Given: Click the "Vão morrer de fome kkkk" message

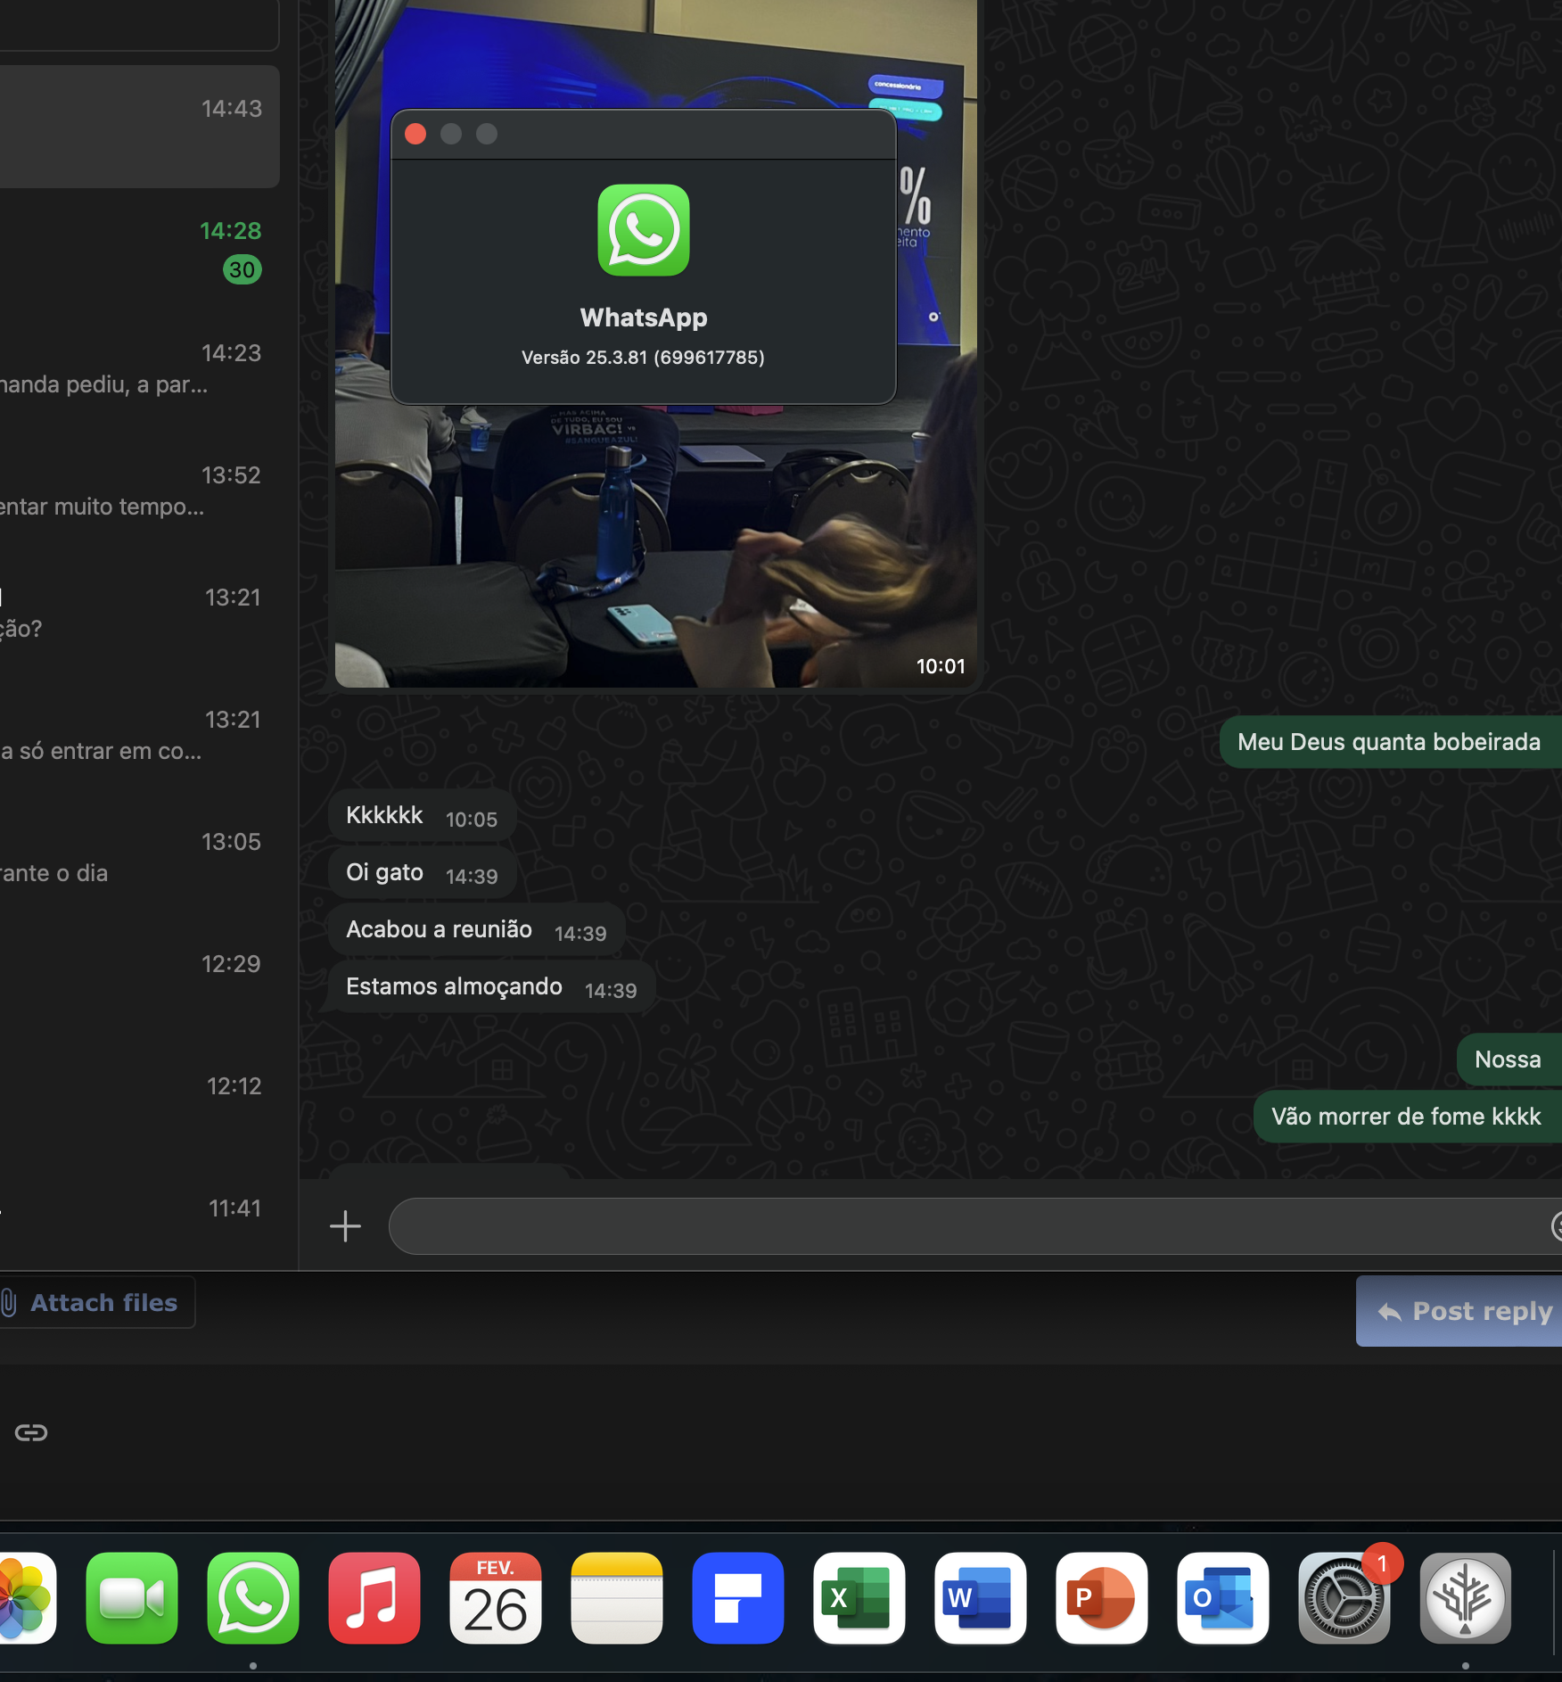Looking at the screenshot, I should tap(1408, 1117).
